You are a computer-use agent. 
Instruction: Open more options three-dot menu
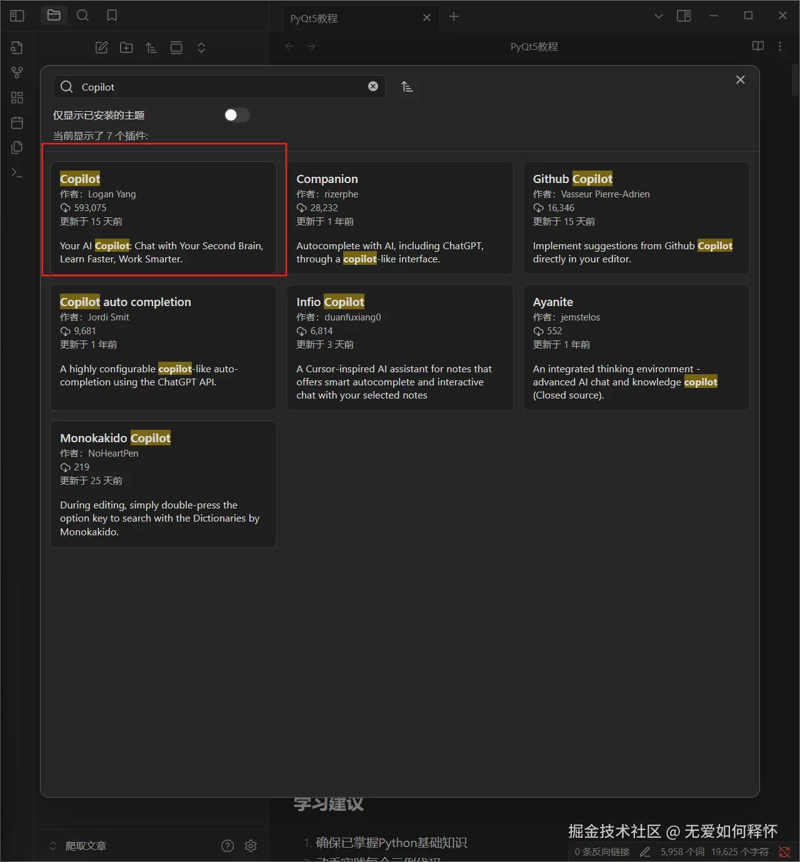click(x=780, y=46)
